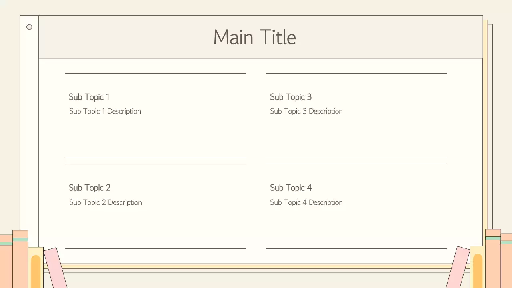The image size is (512, 288).
Task: Click the Sub Topic 1 Description text
Action: coord(105,111)
